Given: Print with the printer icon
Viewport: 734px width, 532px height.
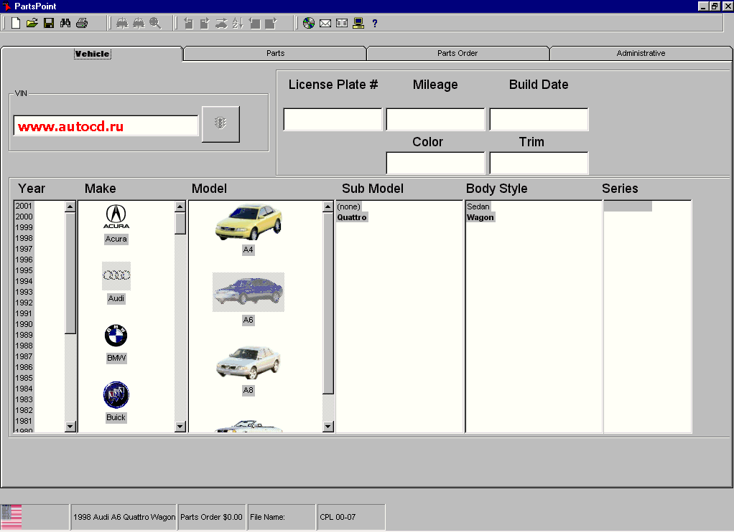Looking at the screenshot, I should coord(82,23).
